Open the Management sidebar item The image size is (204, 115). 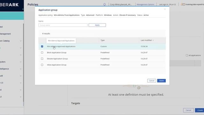tap(5, 34)
